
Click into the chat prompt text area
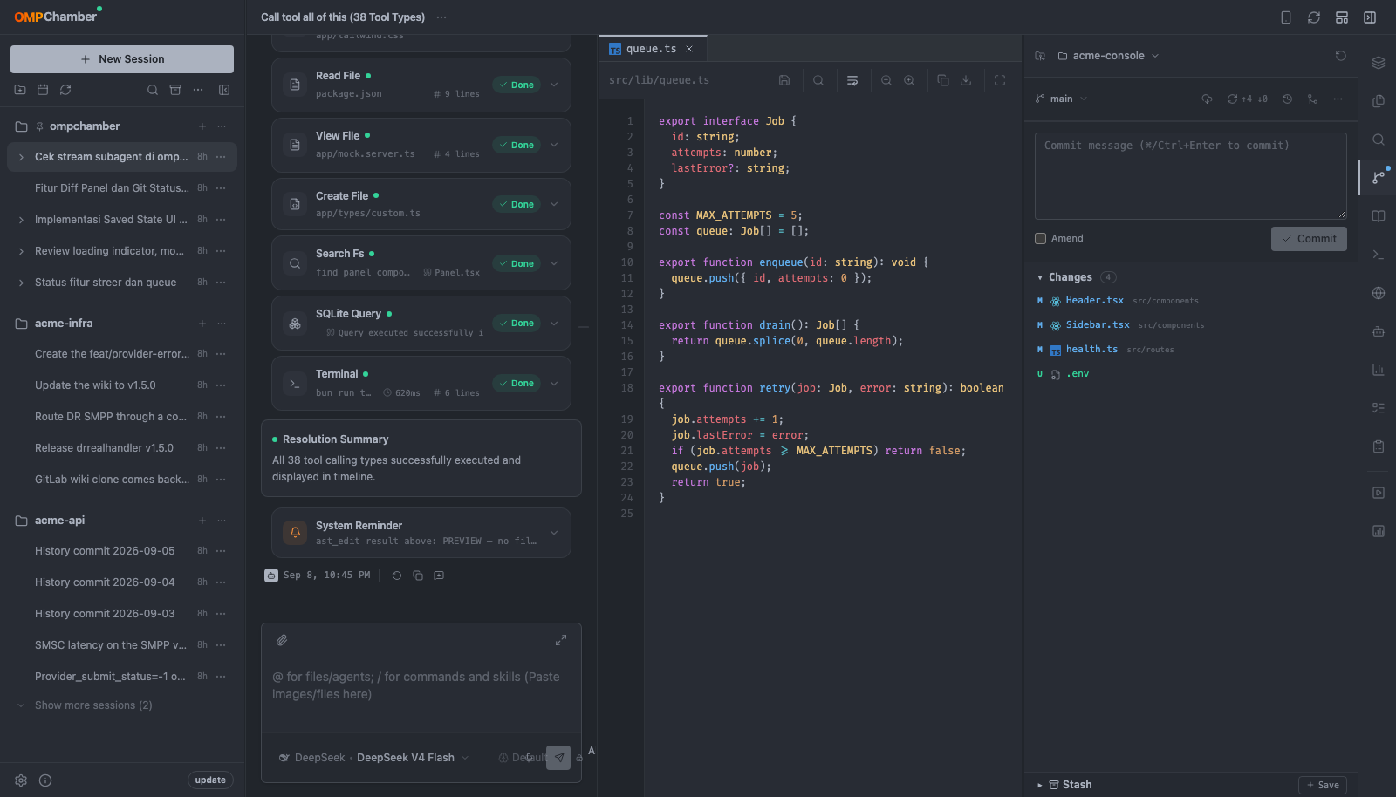(421, 693)
